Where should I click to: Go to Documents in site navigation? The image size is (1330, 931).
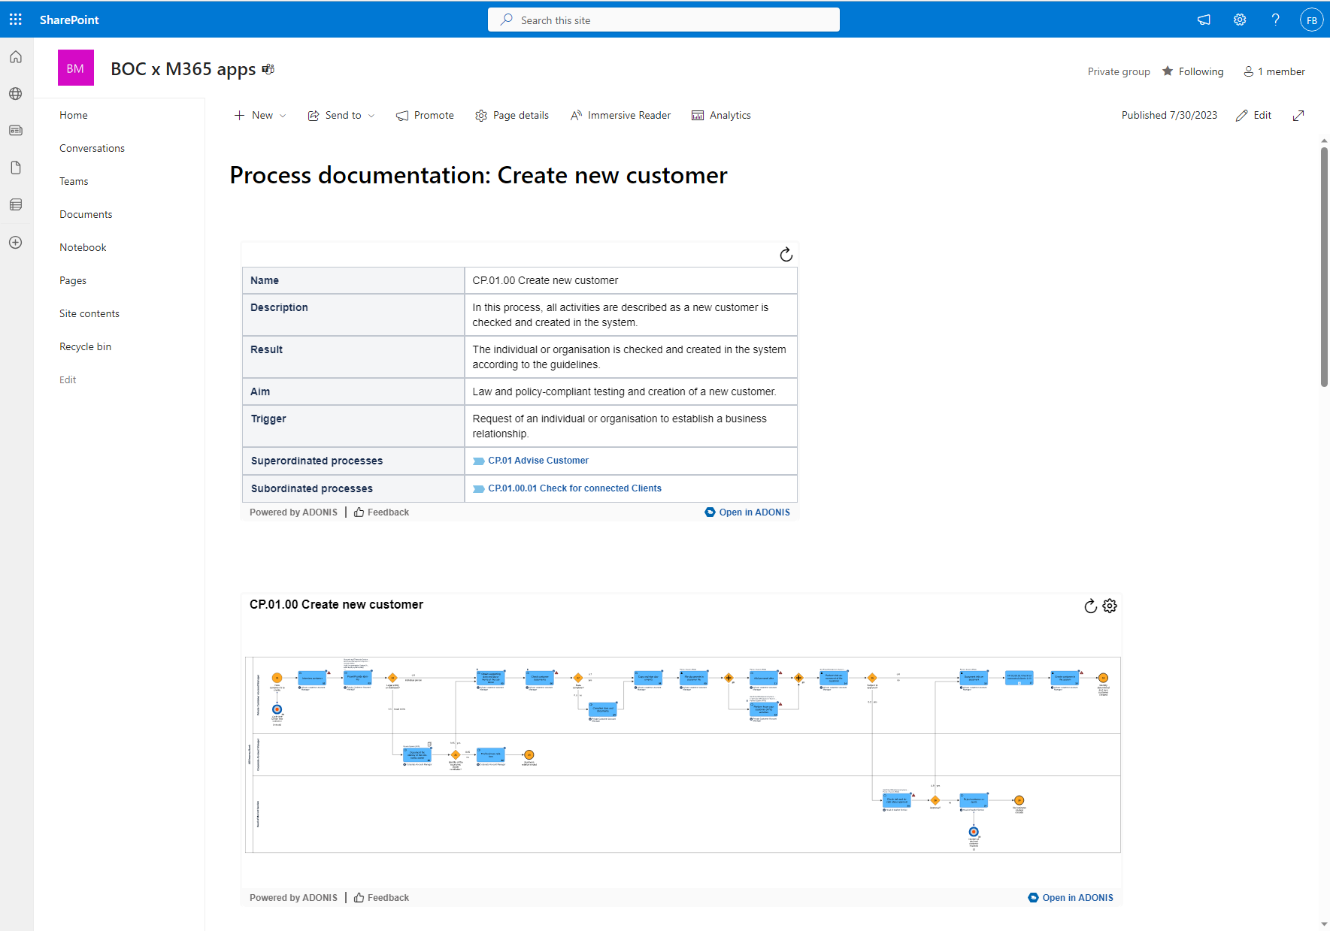(86, 214)
